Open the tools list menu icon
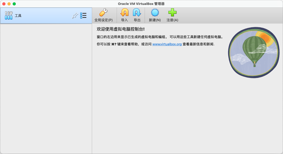Viewport: 283px width, 154px height. pyautogui.click(x=83, y=16)
